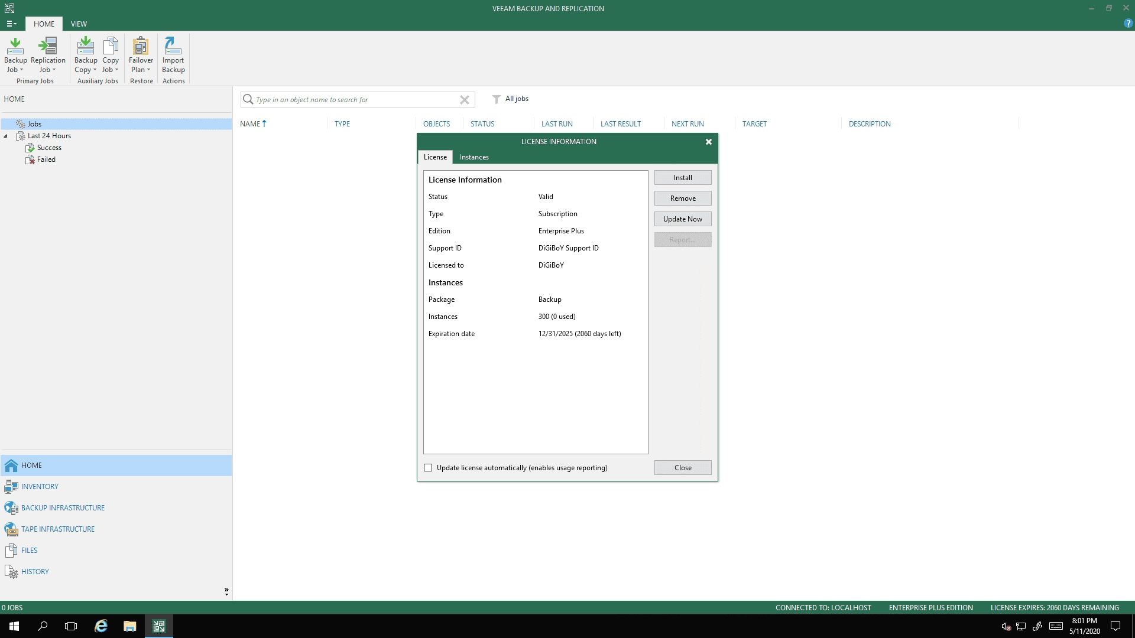Click LICENSE EXPIRES status bar text
1135x638 pixels.
(x=1055, y=608)
